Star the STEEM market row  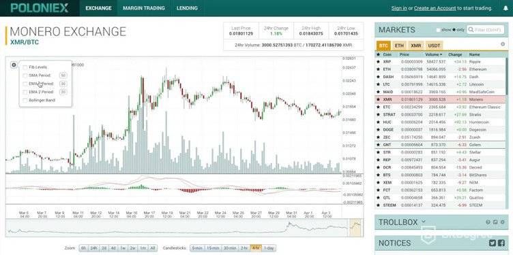378,205
